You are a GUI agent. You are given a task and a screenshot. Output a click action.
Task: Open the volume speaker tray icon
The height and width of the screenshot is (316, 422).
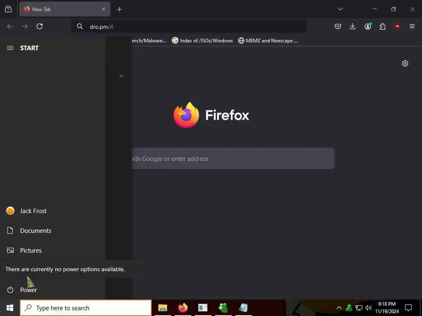tap(368, 308)
